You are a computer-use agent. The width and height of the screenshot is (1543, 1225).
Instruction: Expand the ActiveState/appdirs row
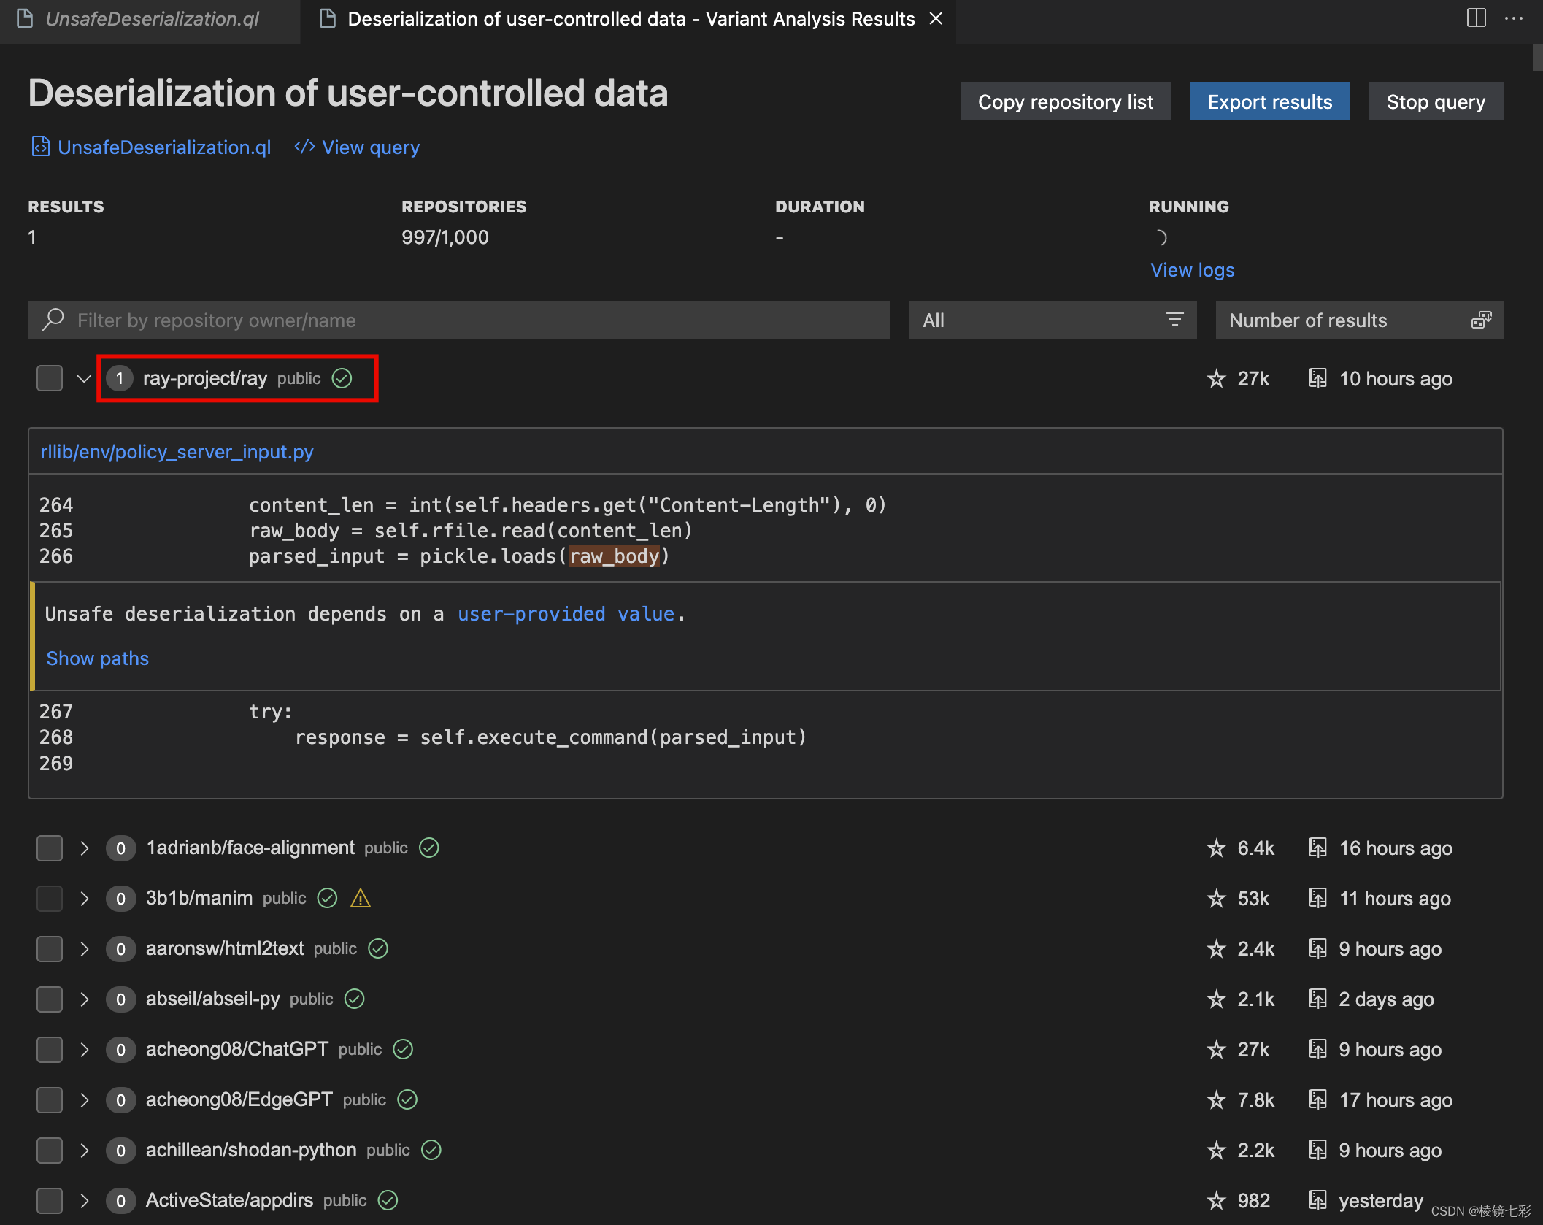tap(84, 1200)
